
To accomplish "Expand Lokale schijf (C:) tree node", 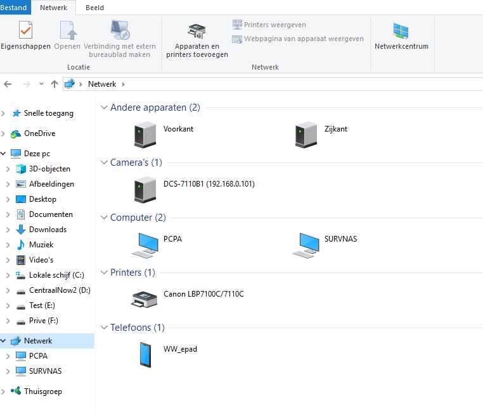I will point(8,275).
